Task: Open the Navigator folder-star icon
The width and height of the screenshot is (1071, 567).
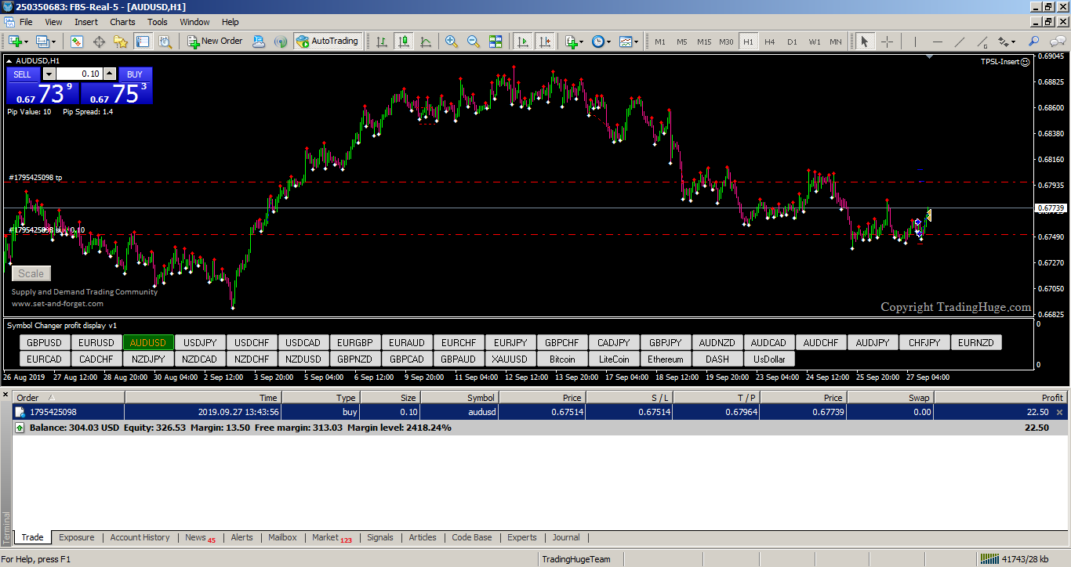Action: (121, 42)
